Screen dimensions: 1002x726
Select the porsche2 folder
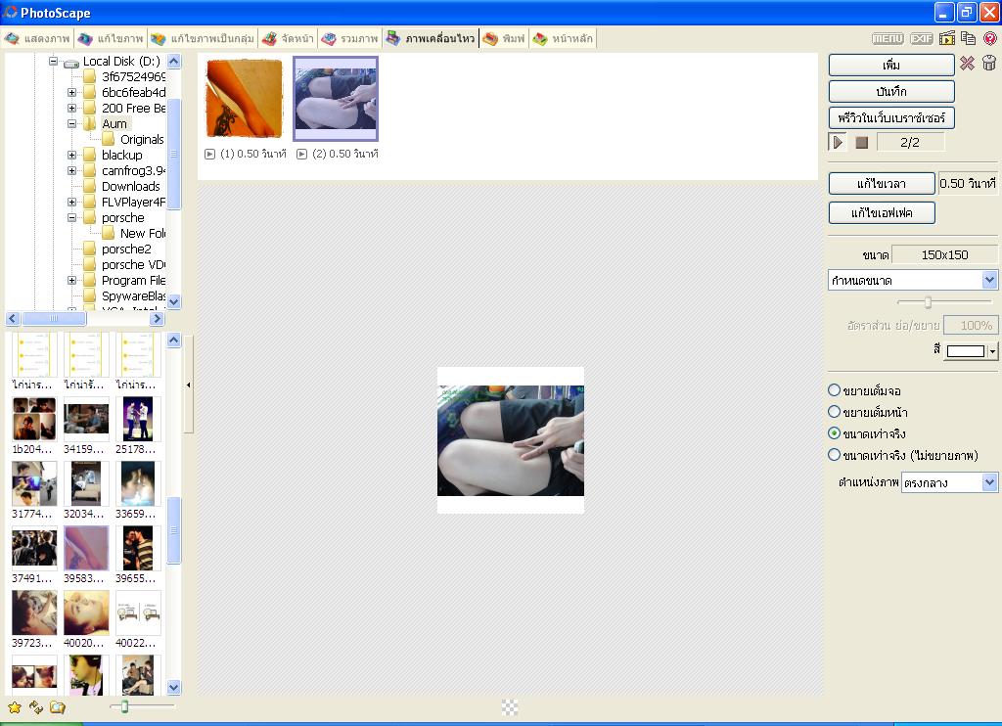click(x=126, y=249)
